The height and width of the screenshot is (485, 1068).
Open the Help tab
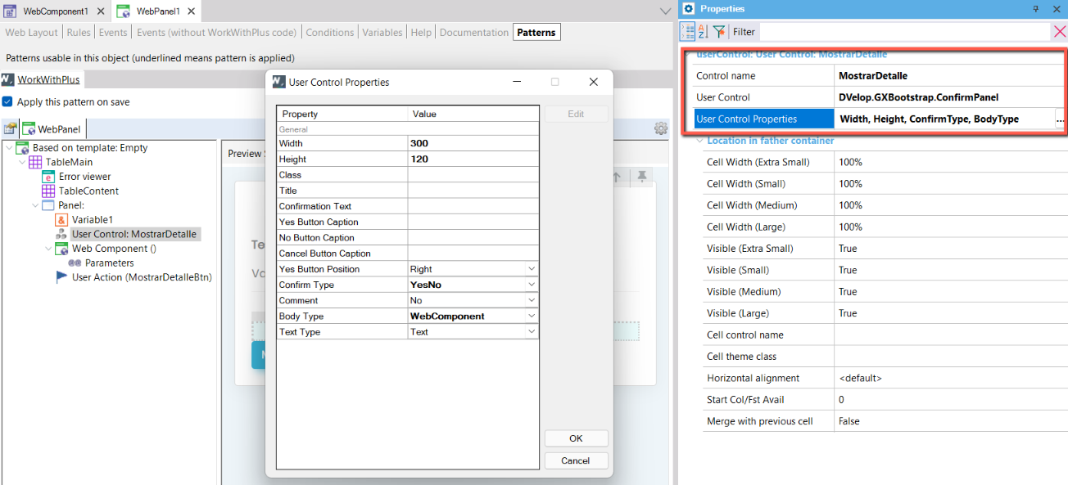[x=421, y=33]
